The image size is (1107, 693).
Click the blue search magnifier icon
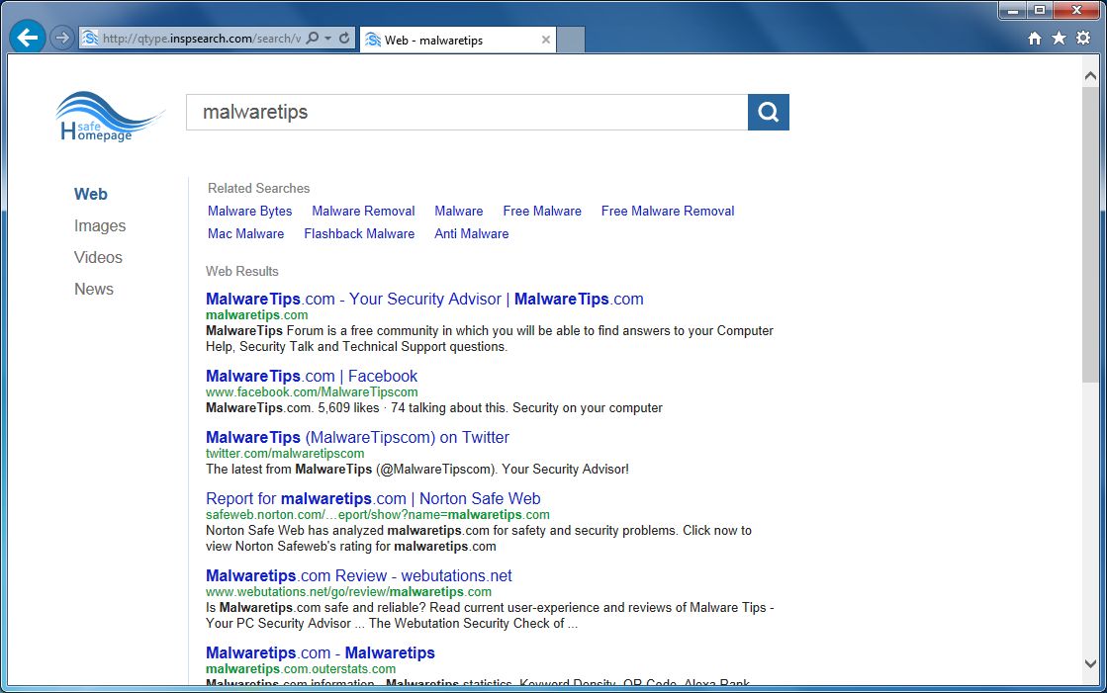pos(768,112)
